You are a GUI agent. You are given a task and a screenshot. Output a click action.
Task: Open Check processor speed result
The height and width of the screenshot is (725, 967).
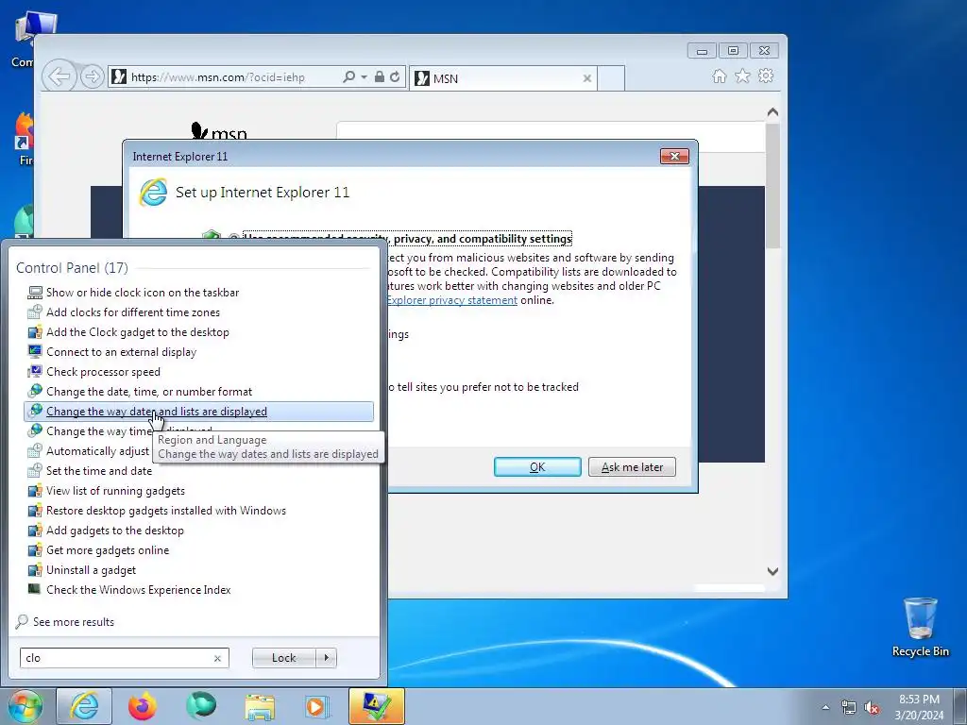[x=198, y=372]
